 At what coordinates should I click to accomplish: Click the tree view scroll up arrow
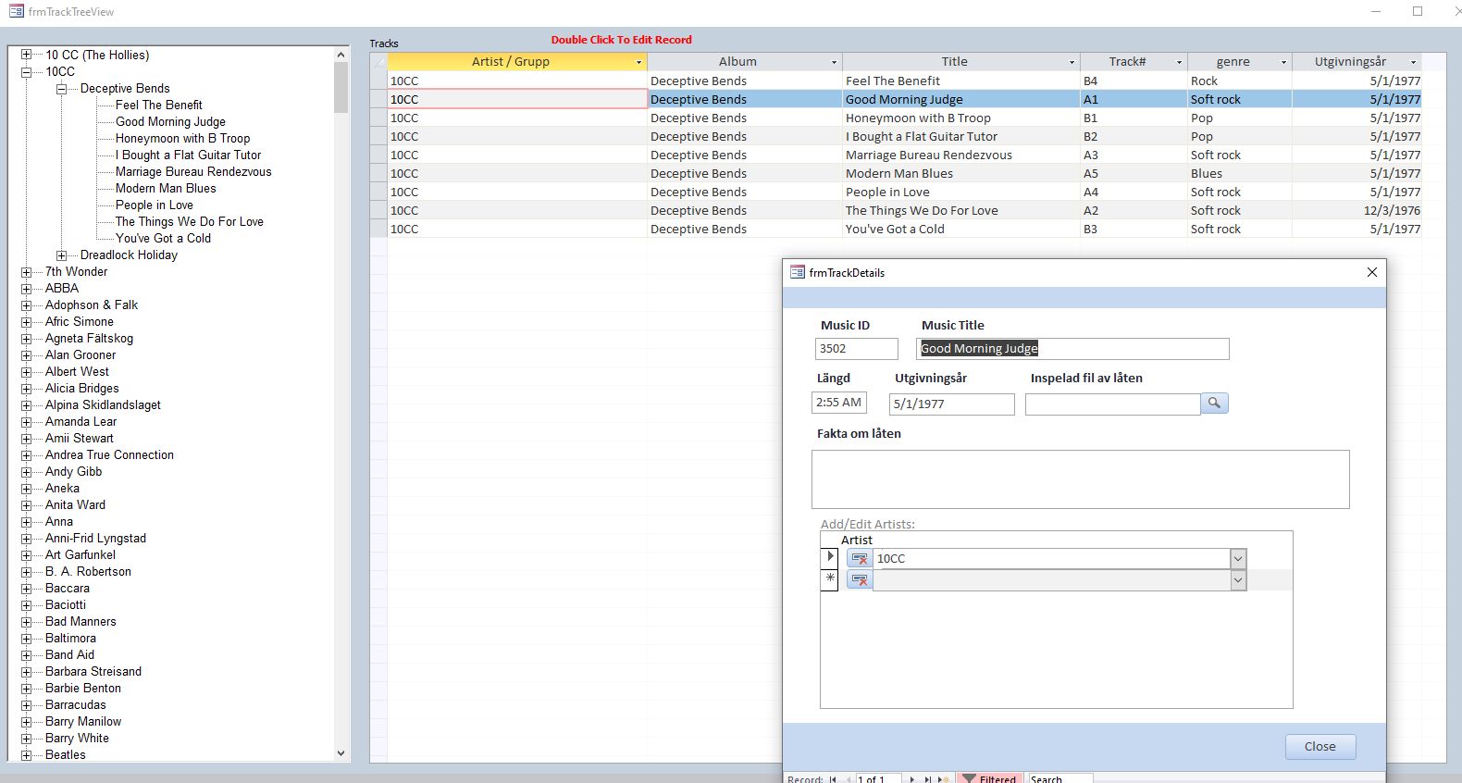(341, 55)
